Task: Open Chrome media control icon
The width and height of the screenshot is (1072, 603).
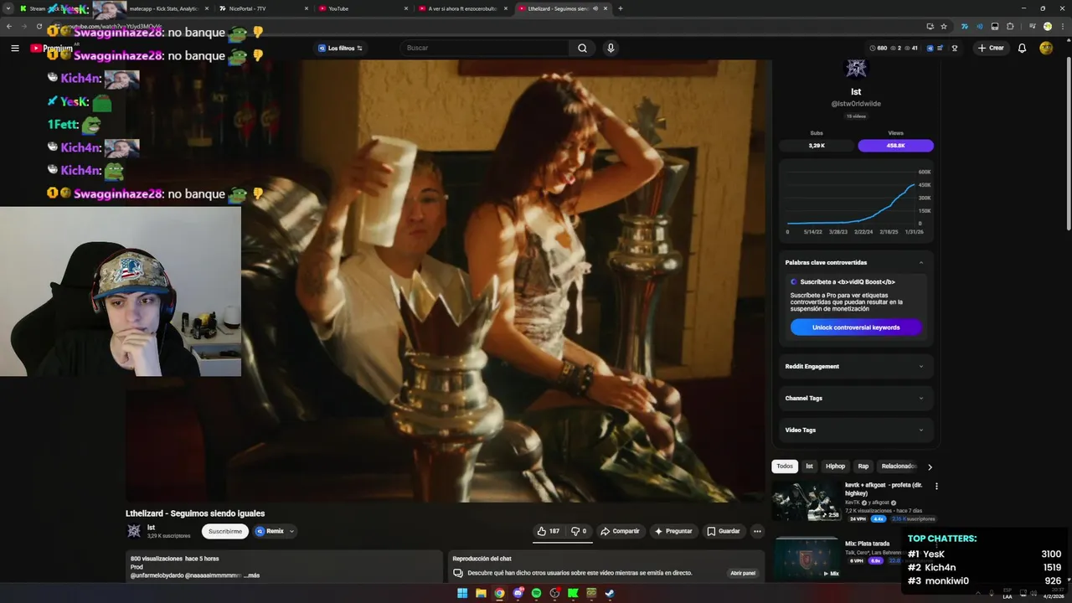Action: coord(1032,26)
